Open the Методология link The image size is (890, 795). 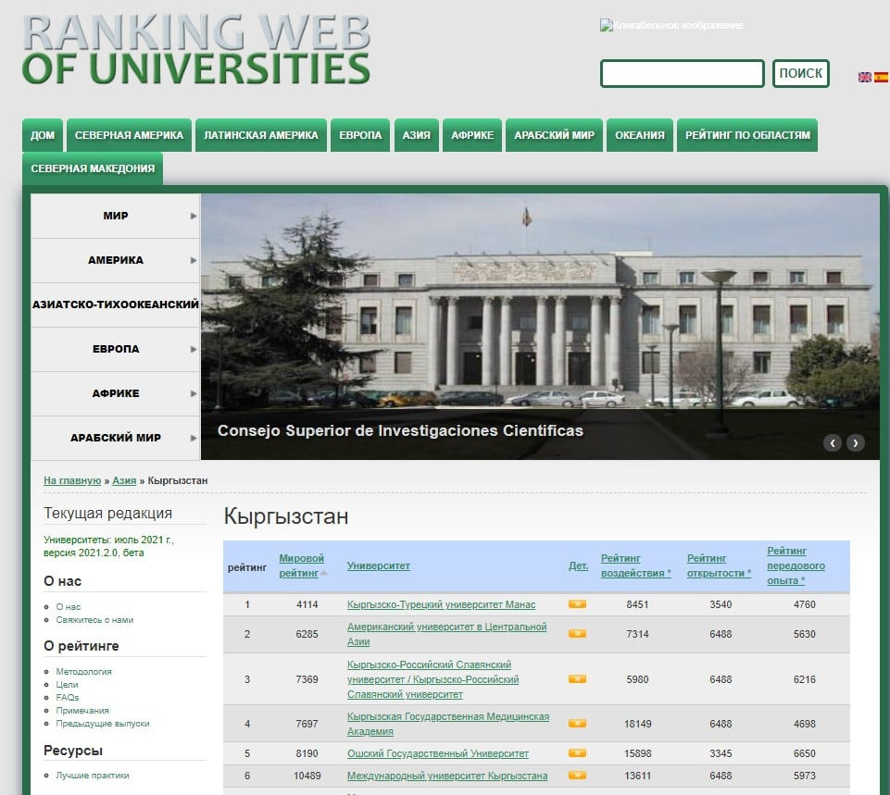[83, 672]
